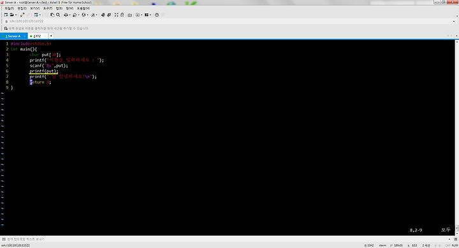The width and height of the screenshot is (459, 248).
Task: Click the color scheme toolbar icon
Action: coord(75,15)
